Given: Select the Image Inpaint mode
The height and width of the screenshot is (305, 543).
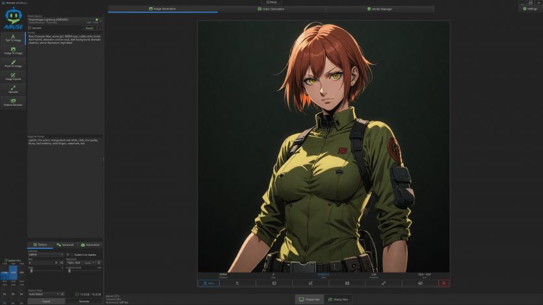Looking at the screenshot, I should click(13, 77).
